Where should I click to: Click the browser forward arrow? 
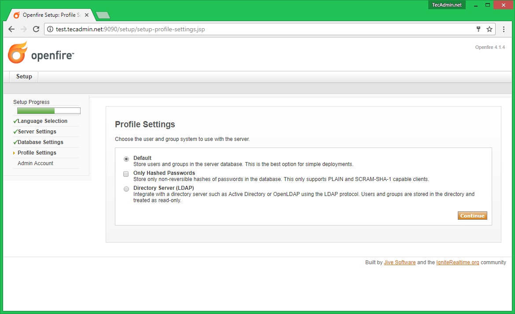[x=24, y=29]
